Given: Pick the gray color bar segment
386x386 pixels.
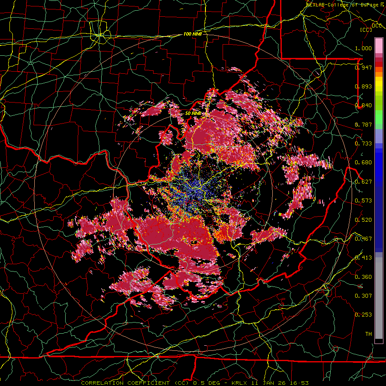Looking at the screenshot, I should pos(379,298).
